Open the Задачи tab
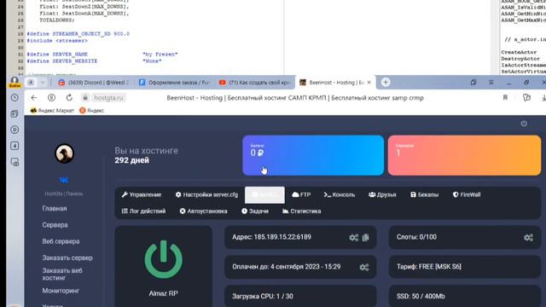The width and height of the screenshot is (546, 307). click(x=255, y=211)
